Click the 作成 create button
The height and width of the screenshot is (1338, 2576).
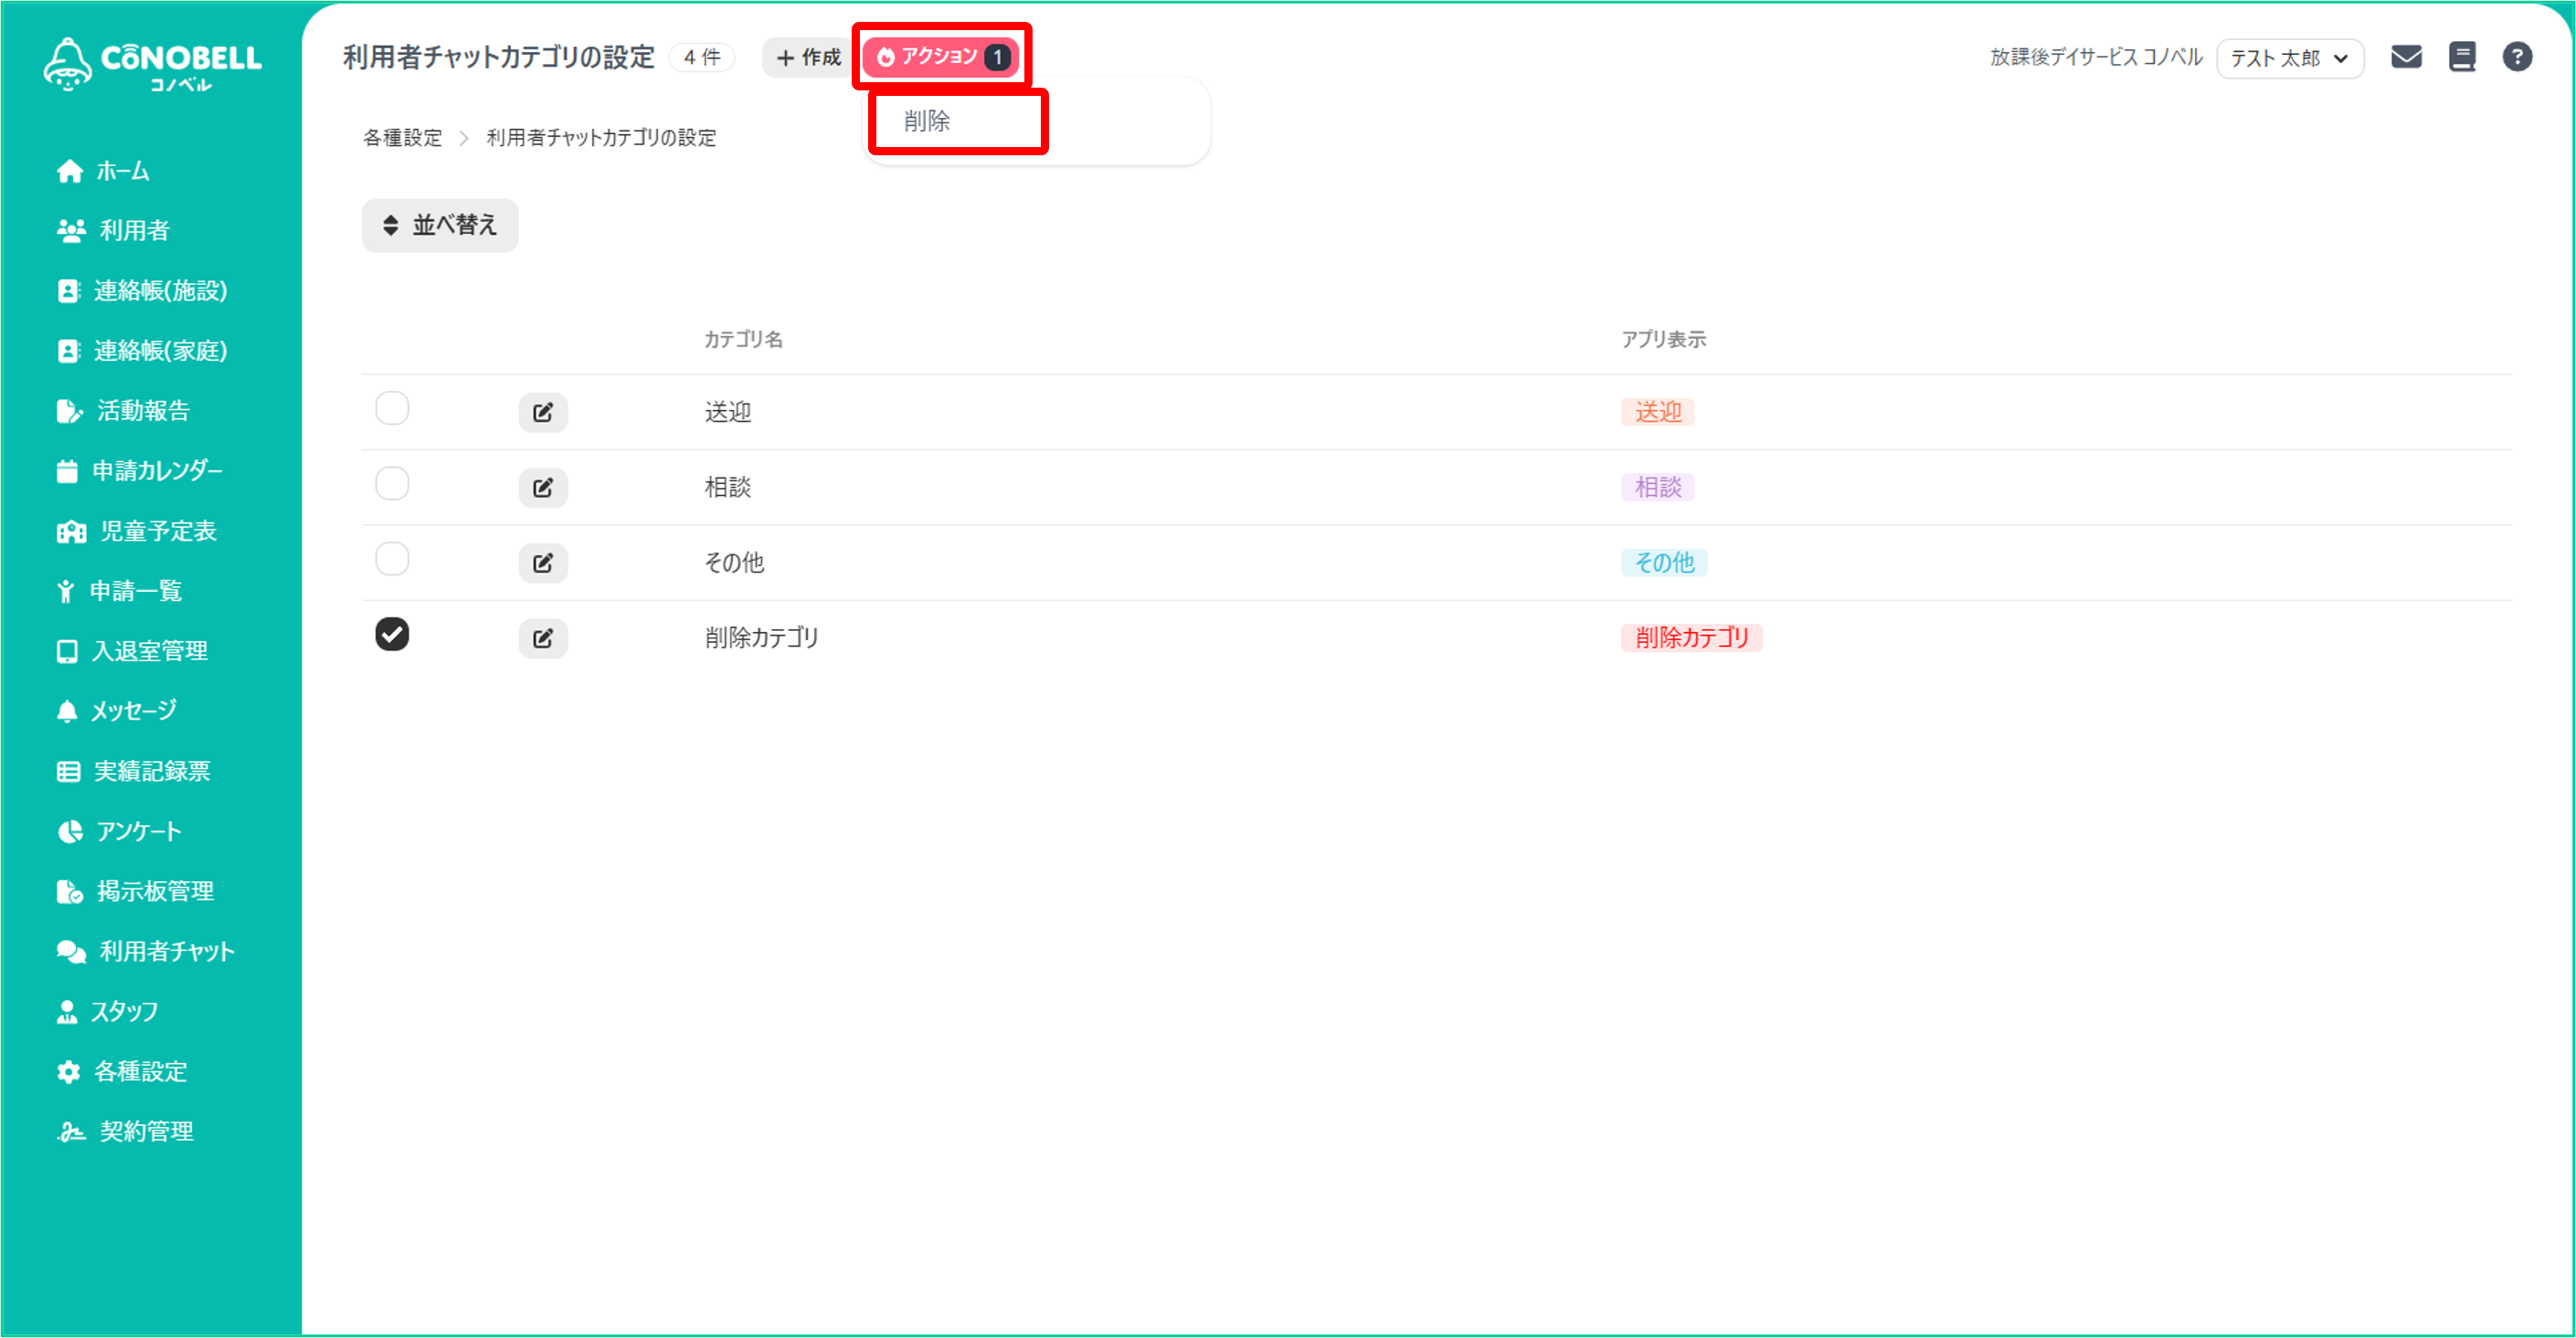click(x=807, y=58)
